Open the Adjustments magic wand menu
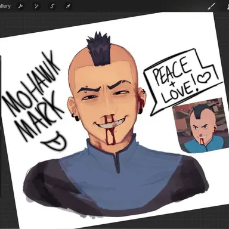This screenshot has height=229, width=229. [36, 7]
